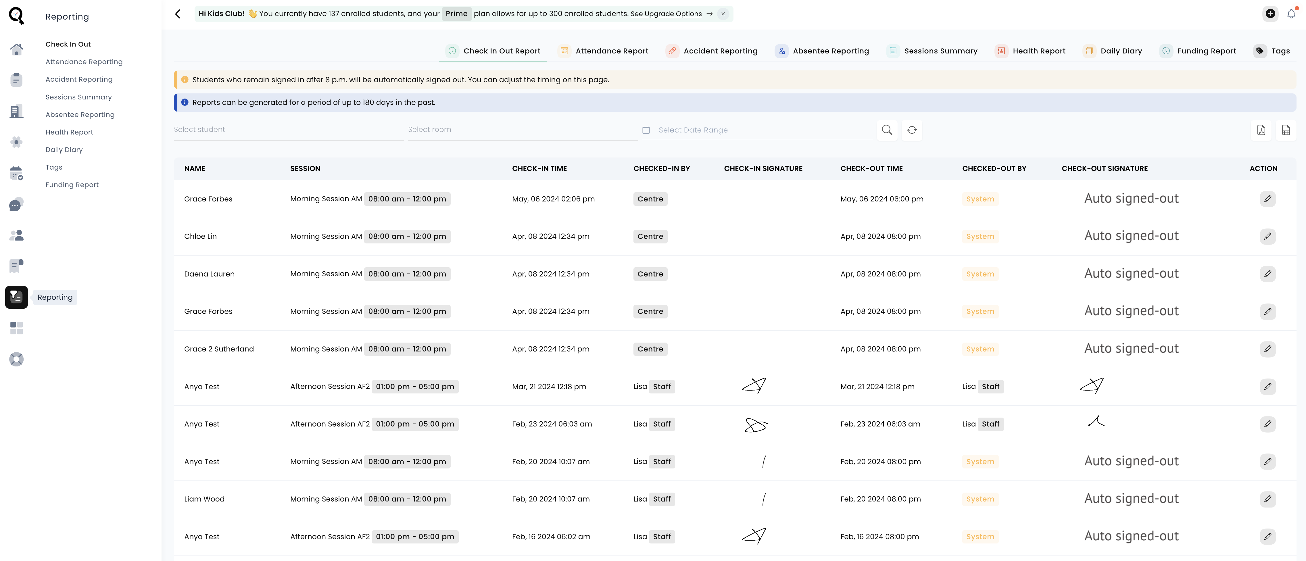
Task: Open the notifications bell
Action: click(x=1291, y=14)
